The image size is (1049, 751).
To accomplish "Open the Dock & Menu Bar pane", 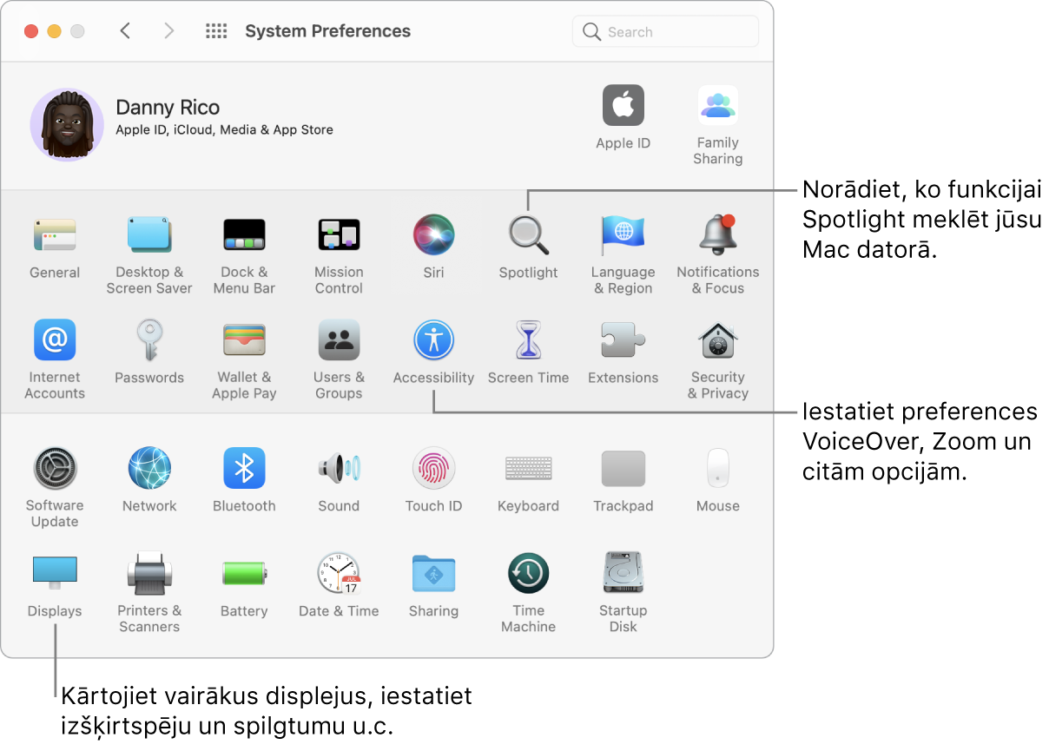I will [x=244, y=234].
